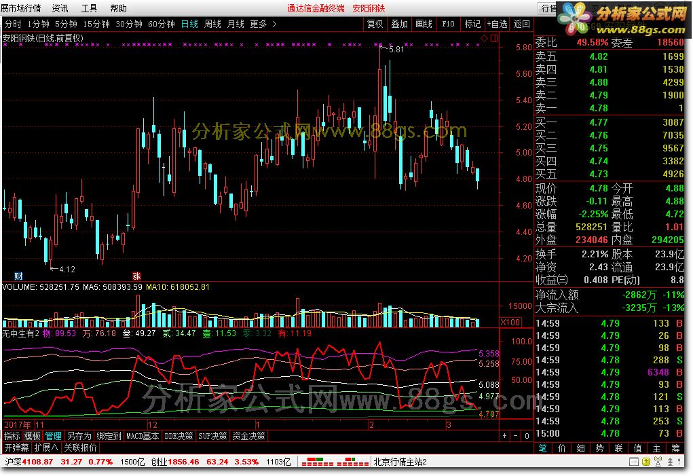Switch to 周线 weekly chart
The width and height of the screenshot is (693, 476).
[x=212, y=24]
